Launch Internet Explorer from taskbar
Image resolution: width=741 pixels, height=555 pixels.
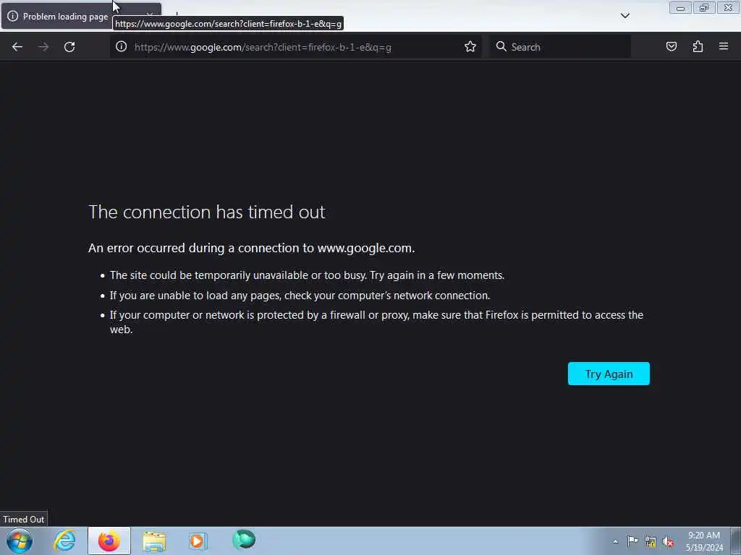[64, 541]
